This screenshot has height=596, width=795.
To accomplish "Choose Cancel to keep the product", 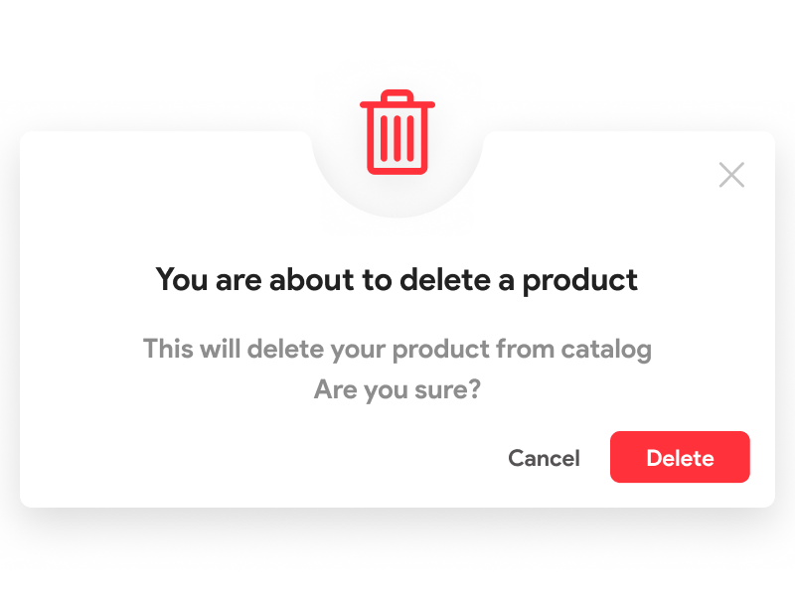I will pyautogui.click(x=544, y=458).
